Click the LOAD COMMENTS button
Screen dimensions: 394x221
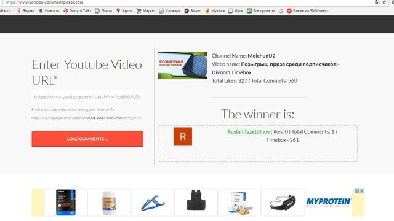point(87,139)
